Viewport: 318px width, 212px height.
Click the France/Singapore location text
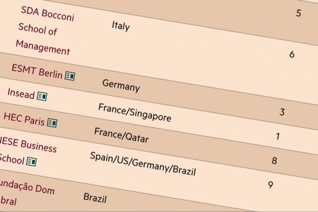[x=134, y=112]
